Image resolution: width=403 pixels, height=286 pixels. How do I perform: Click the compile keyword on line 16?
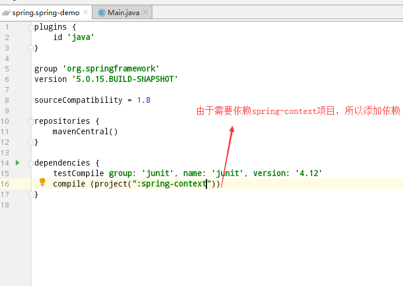[69, 184]
